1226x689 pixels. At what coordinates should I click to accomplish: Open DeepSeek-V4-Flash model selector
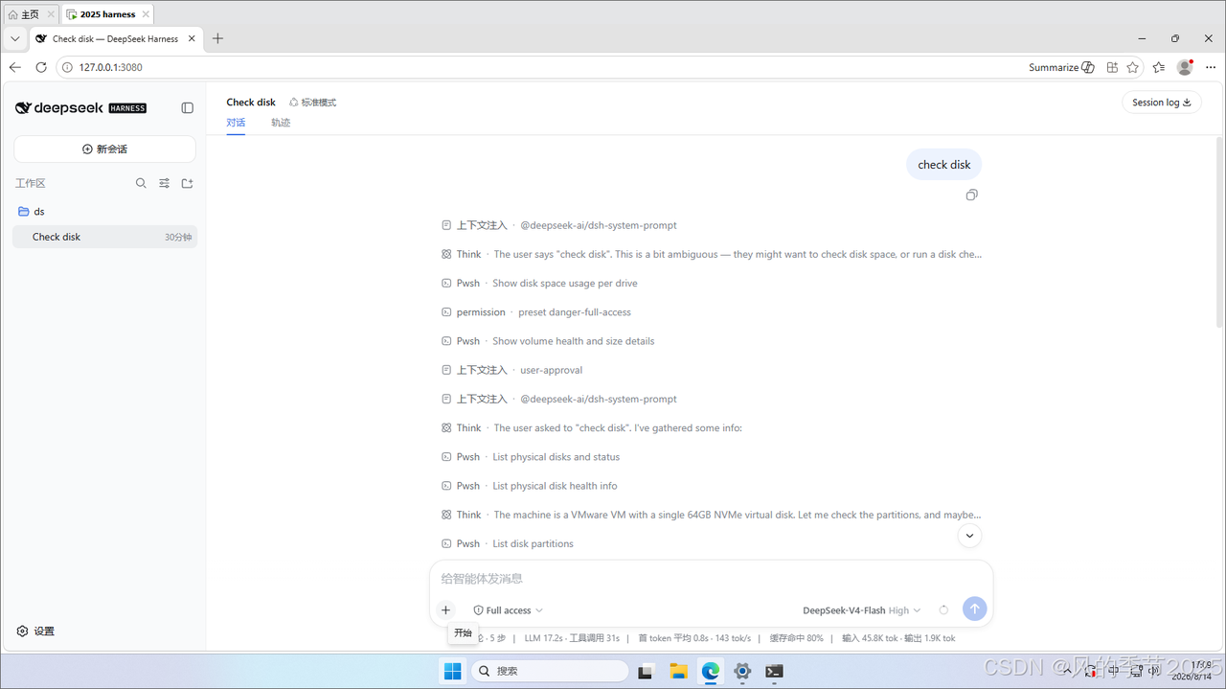point(861,610)
